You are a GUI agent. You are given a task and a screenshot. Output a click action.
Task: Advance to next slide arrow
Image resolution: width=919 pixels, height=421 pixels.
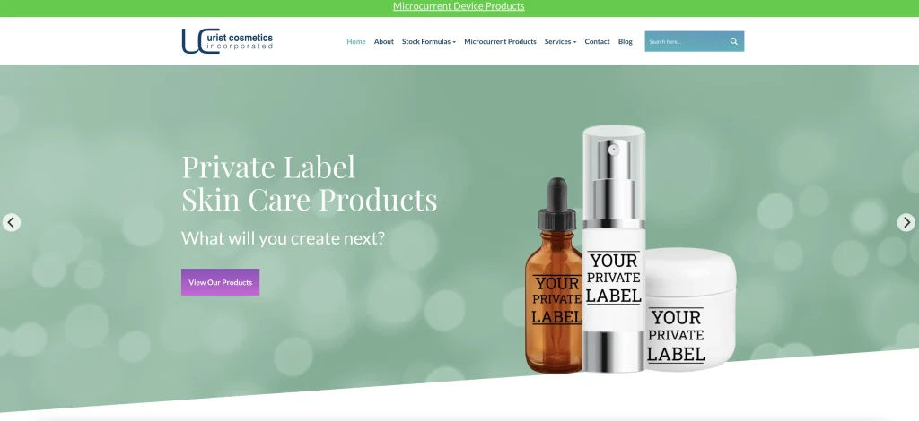(x=906, y=222)
